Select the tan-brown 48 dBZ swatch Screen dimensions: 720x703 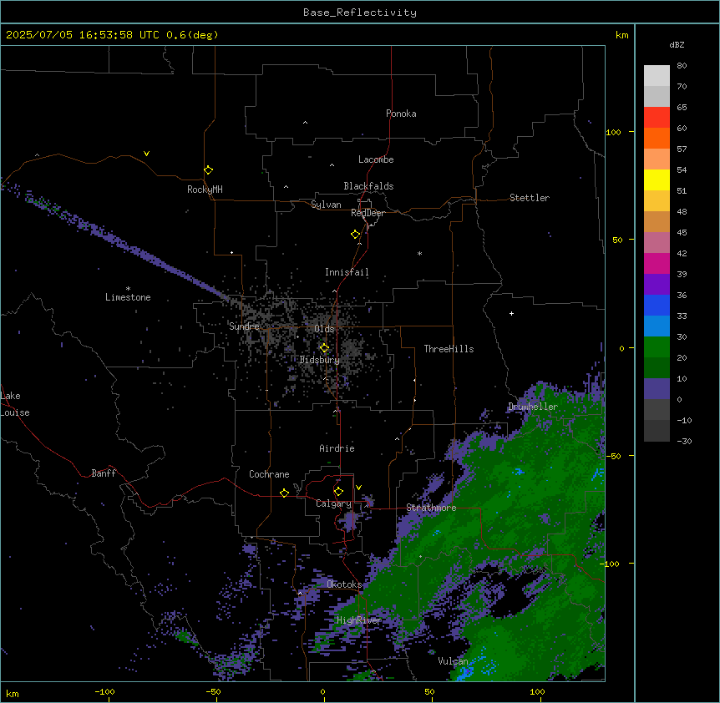tap(657, 221)
